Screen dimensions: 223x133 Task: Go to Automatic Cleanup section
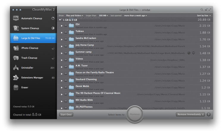click(x=33, y=18)
